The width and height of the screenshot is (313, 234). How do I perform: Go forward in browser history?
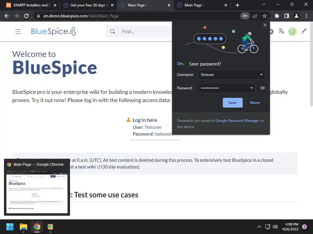coord(17,16)
